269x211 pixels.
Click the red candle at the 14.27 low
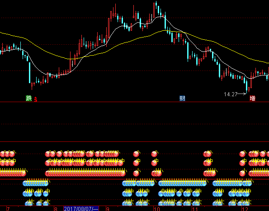[x=249, y=89]
